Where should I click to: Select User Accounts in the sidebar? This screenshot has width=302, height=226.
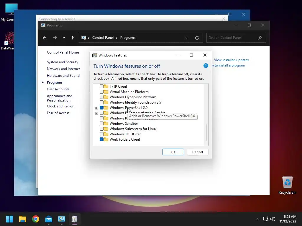click(x=58, y=89)
